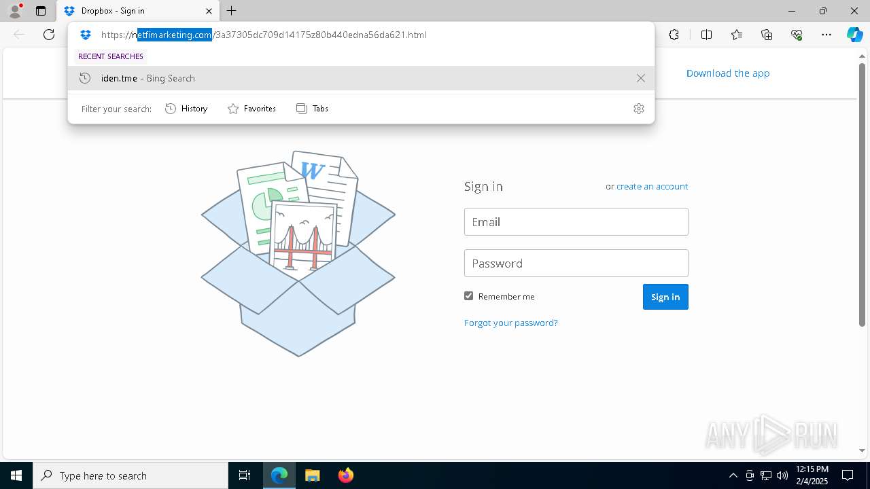Image resolution: width=870 pixels, height=489 pixels.
Task: Click the Dropbox site icon in address bar
Action: coord(85,35)
